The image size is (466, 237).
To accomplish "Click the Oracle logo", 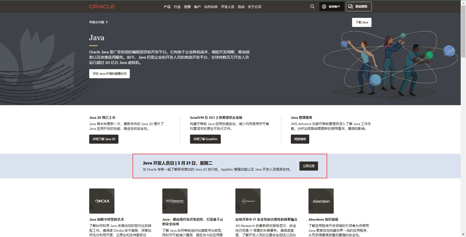I will click(102, 7).
